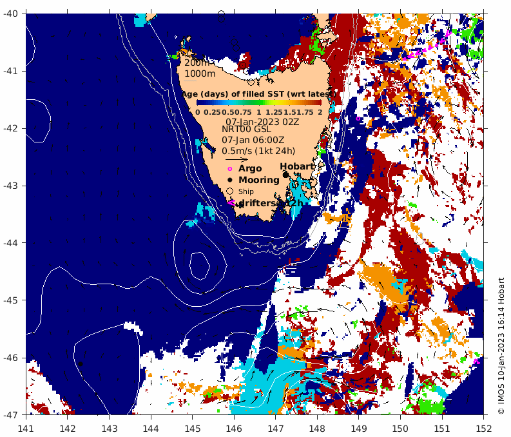Viewport: 511px width, 437px height.
Task: Click the black Hobart location dot
Action: tap(285, 175)
